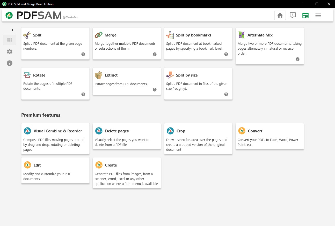This screenshot has height=226, width=335.
Task: Open the Split module scissors icon
Action: tap(27, 35)
